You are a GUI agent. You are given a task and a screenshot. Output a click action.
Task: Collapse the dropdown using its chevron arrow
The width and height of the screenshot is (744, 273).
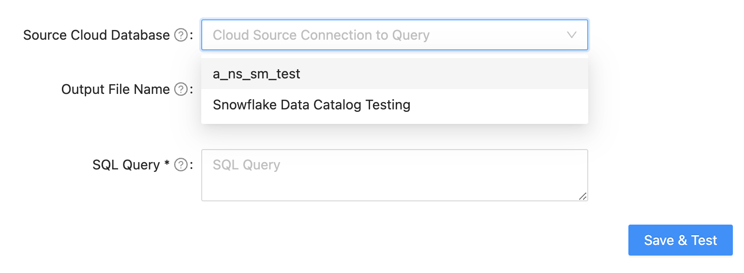point(572,35)
